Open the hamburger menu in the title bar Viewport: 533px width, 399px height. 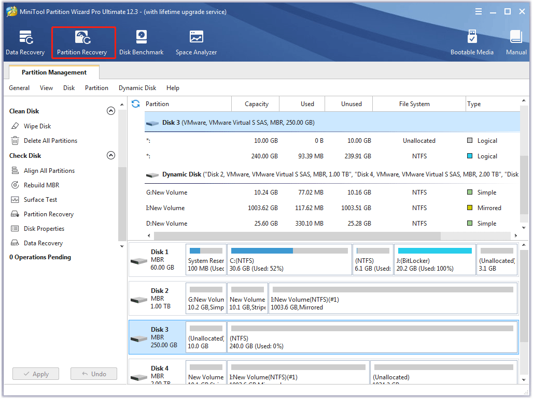click(x=478, y=11)
